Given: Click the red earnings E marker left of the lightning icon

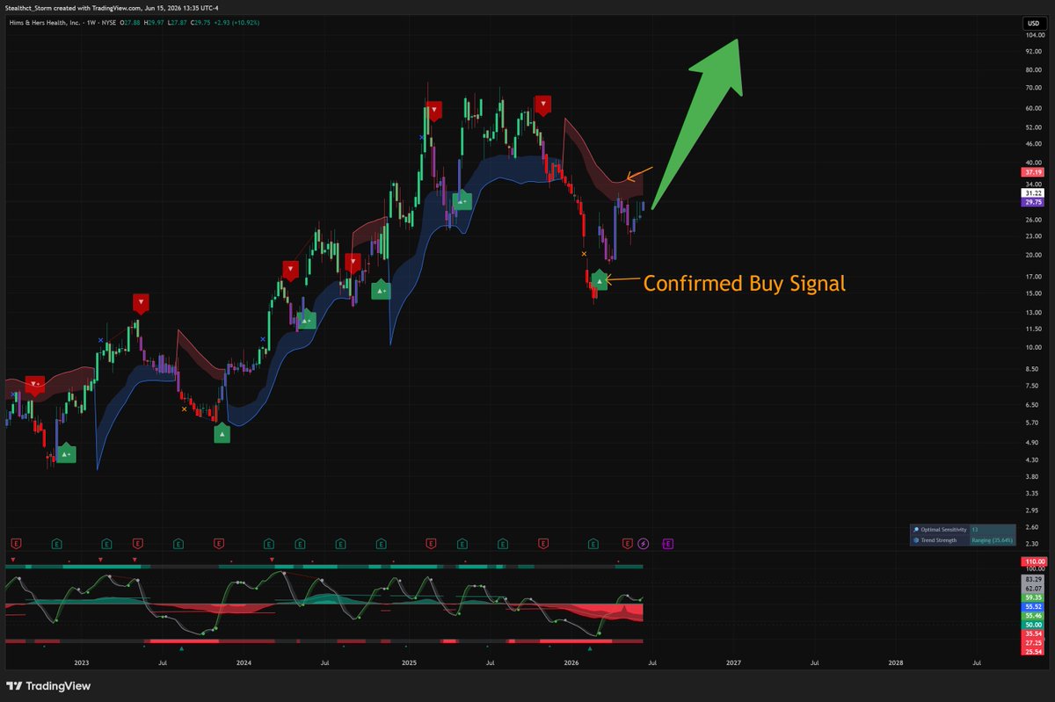Looking at the screenshot, I should coord(628,544).
